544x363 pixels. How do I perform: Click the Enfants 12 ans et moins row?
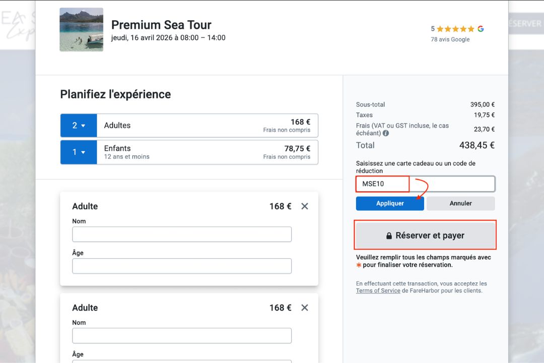(x=207, y=152)
